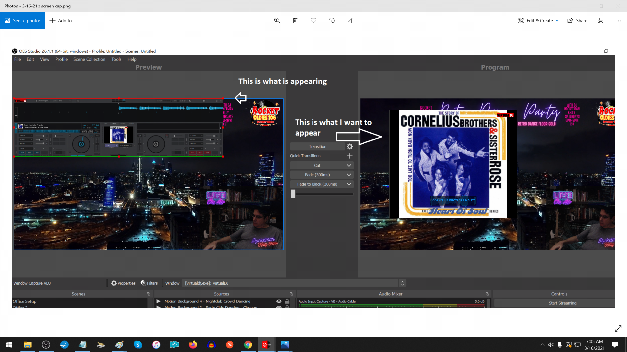Viewport: 627px width, 352px height.
Task: Open Skype from taskbar
Action: [138, 345]
